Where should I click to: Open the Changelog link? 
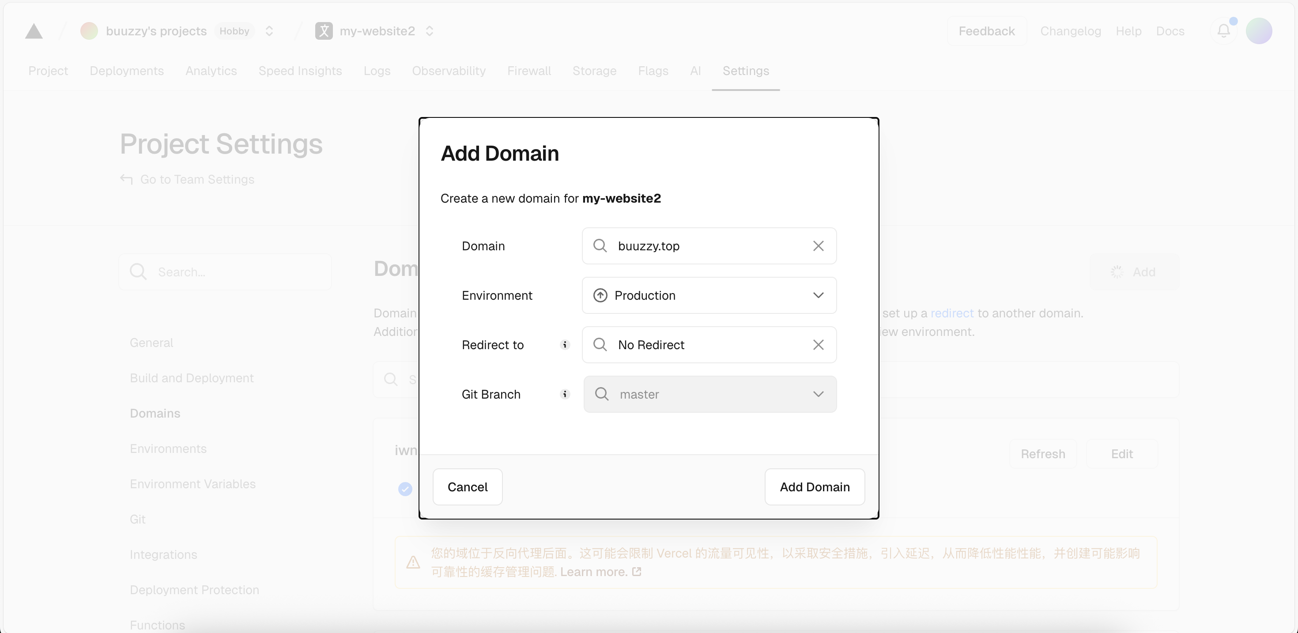(x=1071, y=31)
